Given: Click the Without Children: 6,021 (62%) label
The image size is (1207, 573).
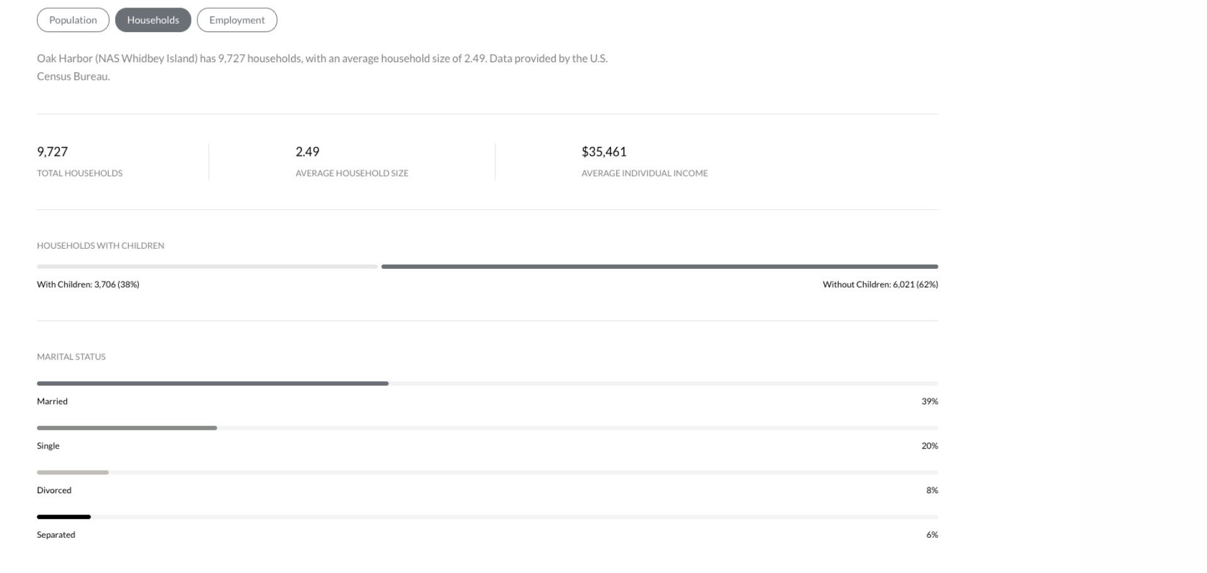Looking at the screenshot, I should tap(880, 285).
